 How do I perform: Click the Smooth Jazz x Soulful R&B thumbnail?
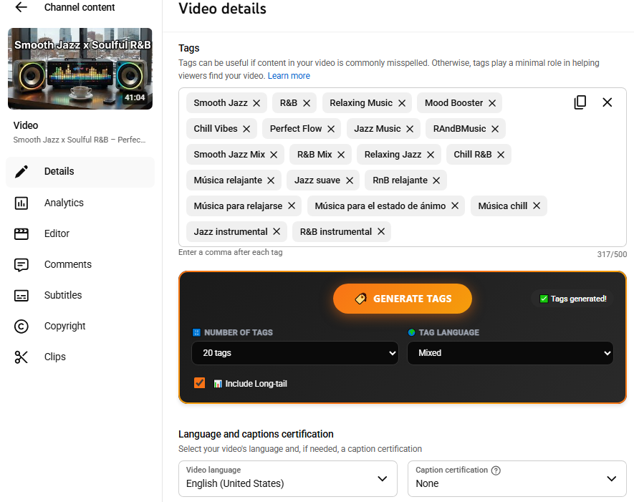[80, 69]
